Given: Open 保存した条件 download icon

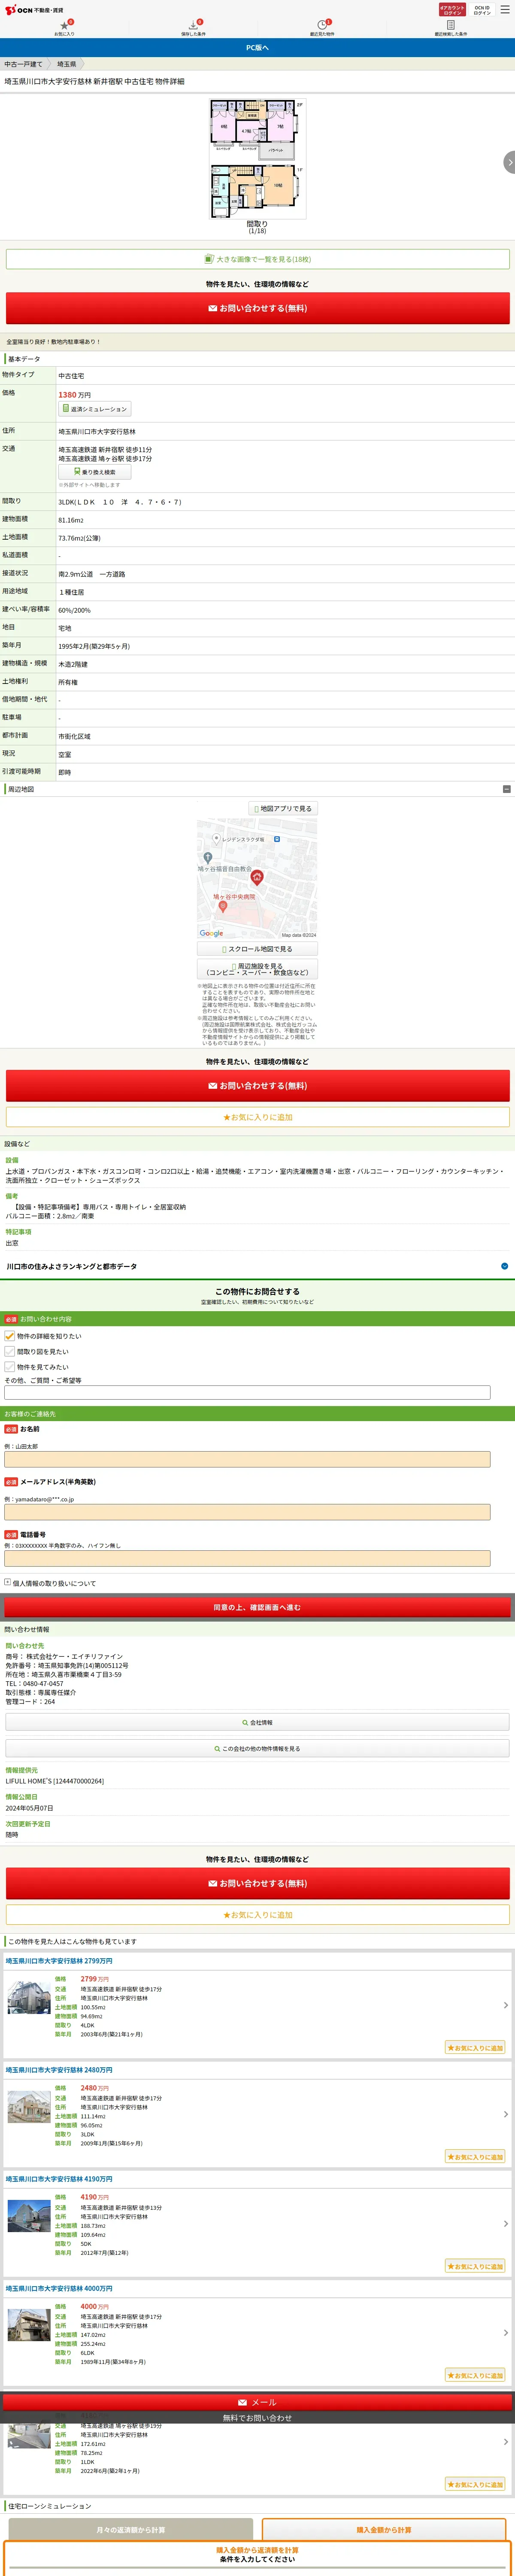Looking at the screenshot, I should tap(193, 27).
